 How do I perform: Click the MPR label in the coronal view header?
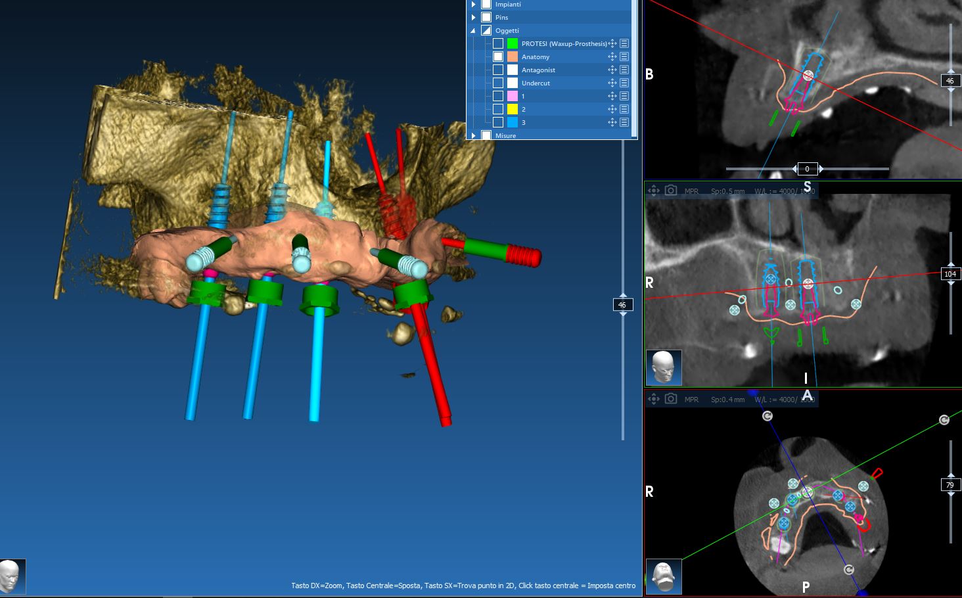[x=691, y=190]
